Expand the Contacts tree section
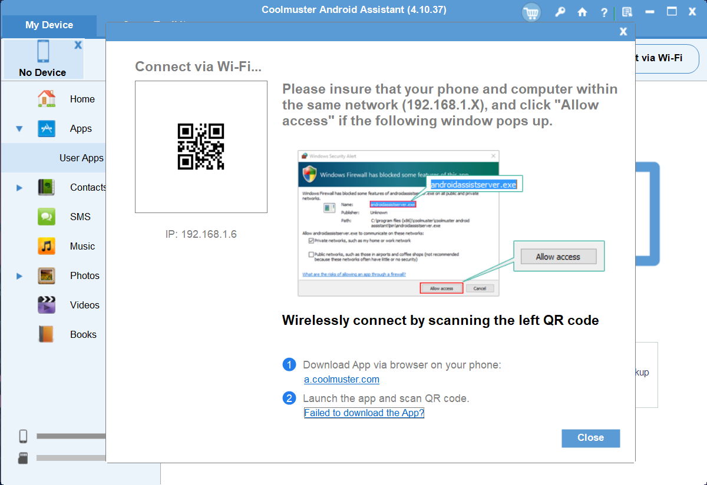Viewport: 707px width, 485px height. click(19, 188)
